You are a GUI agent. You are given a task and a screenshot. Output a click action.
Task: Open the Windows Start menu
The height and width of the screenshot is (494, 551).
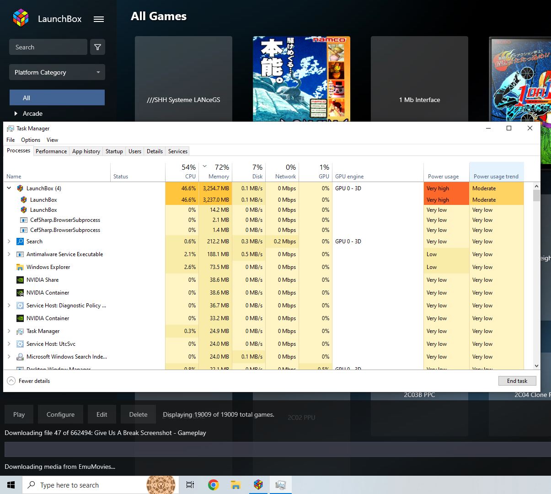tap(11, 485)
